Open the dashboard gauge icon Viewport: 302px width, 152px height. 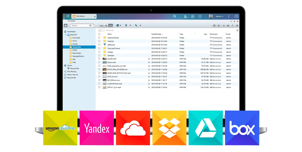(x=236, y=16)
